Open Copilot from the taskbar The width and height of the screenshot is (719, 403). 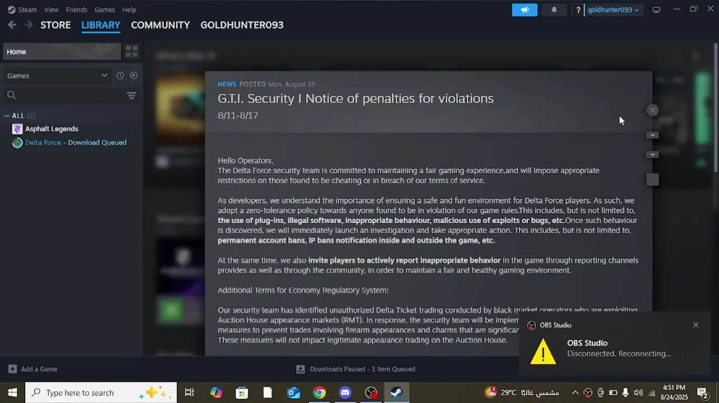216,392
